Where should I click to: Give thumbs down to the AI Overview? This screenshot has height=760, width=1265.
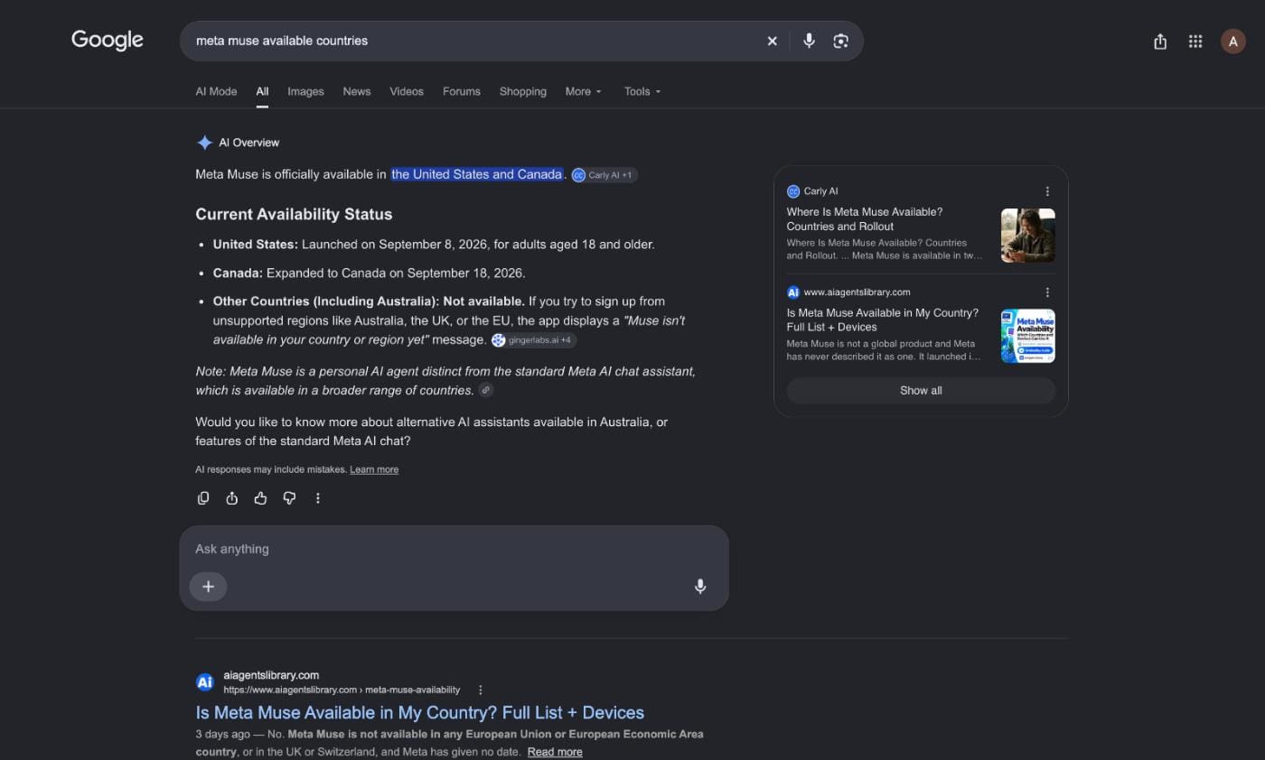(289, 498)
